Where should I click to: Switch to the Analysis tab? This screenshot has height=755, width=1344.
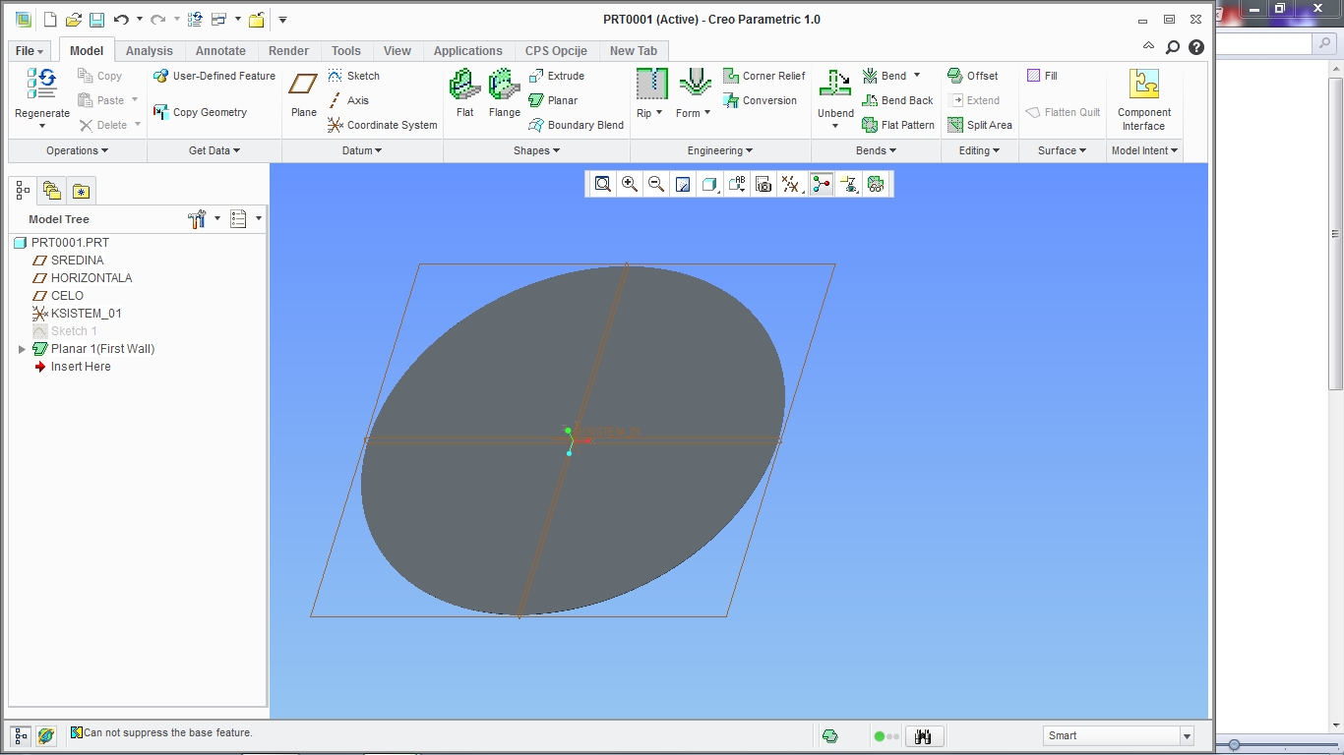coord(150,51)
